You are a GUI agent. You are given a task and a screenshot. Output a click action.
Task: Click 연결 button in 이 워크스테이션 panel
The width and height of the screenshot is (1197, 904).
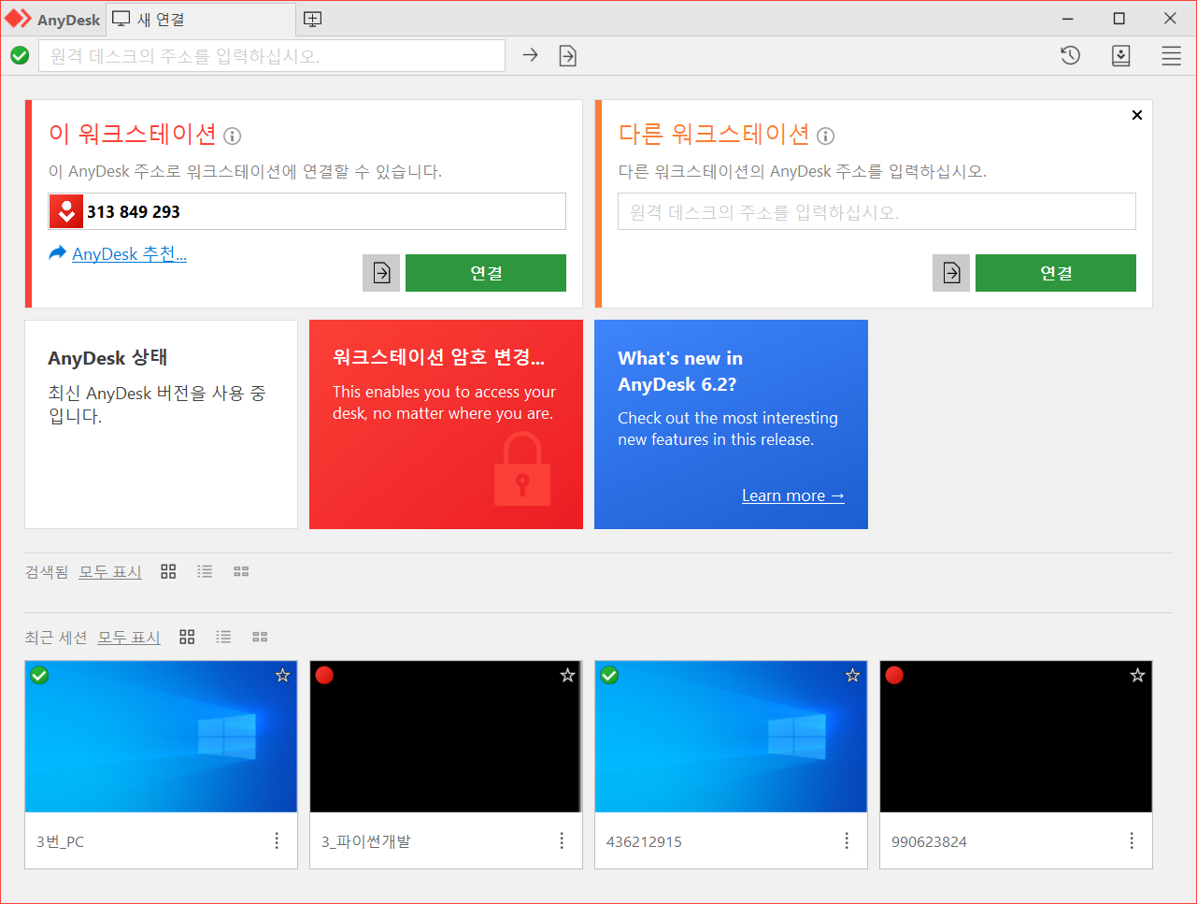[x=486, y=273]
